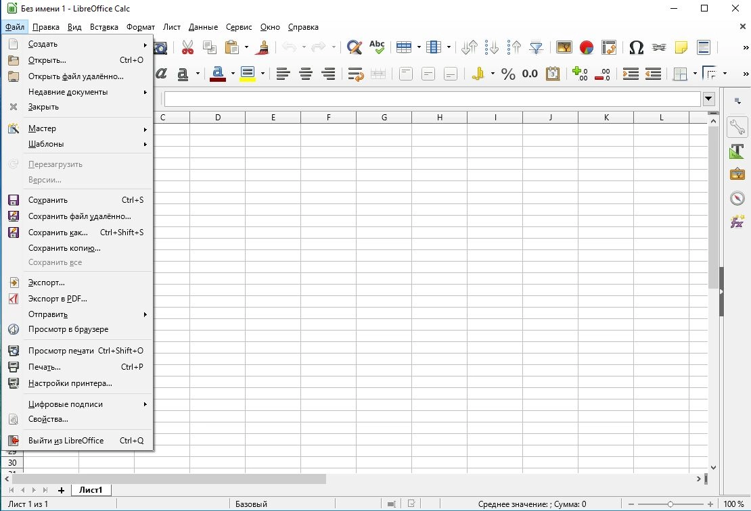Click the 100 % zoom level
The width and height of the screenshot is (751, 511).
pyautogui.click(x=733, y=504)
